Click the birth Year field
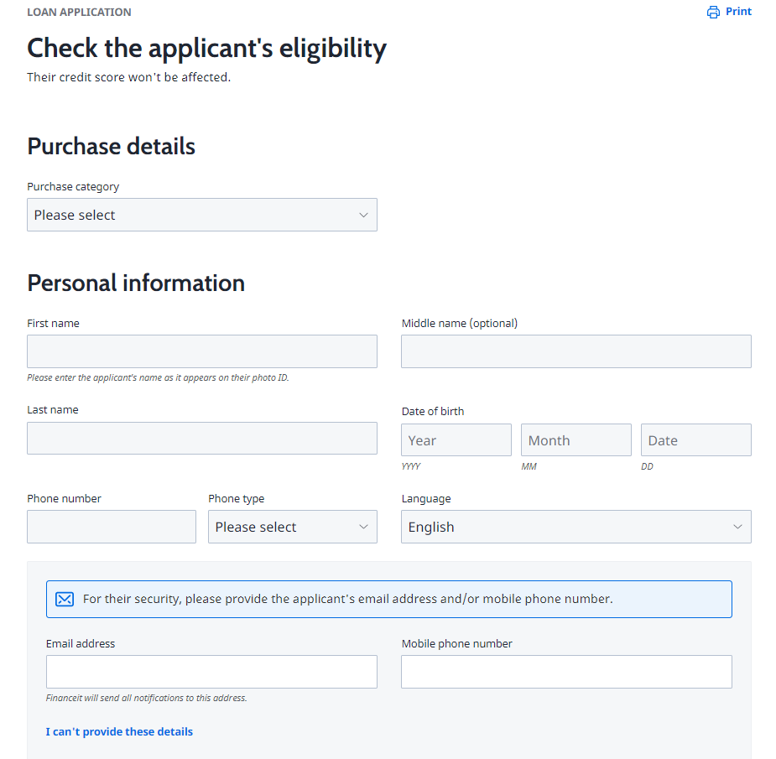The image size is (776, 759). 456,440
